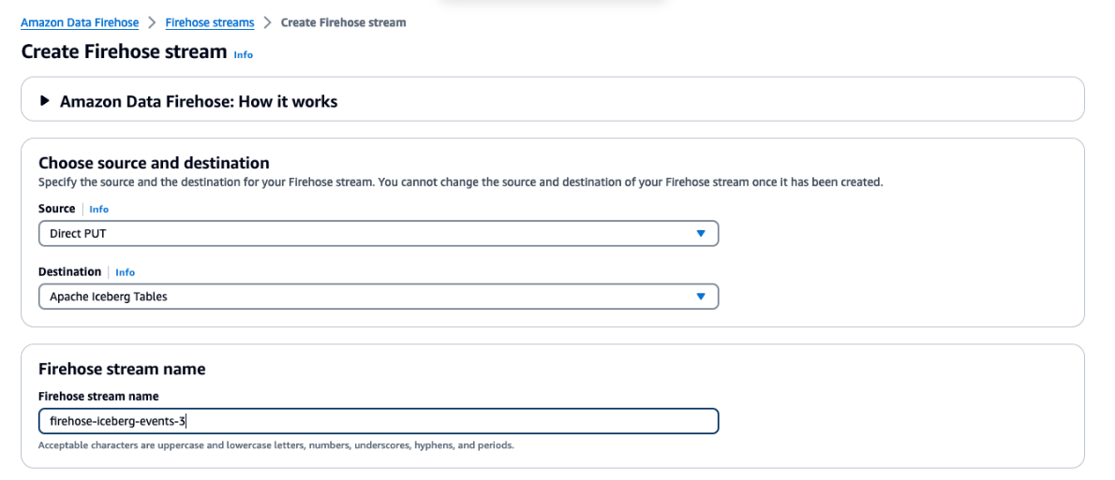The width and height of the screenshot is (1115, 480).
Task: Click first breadcrumb chevron separator
Action: tap(152, 22)
